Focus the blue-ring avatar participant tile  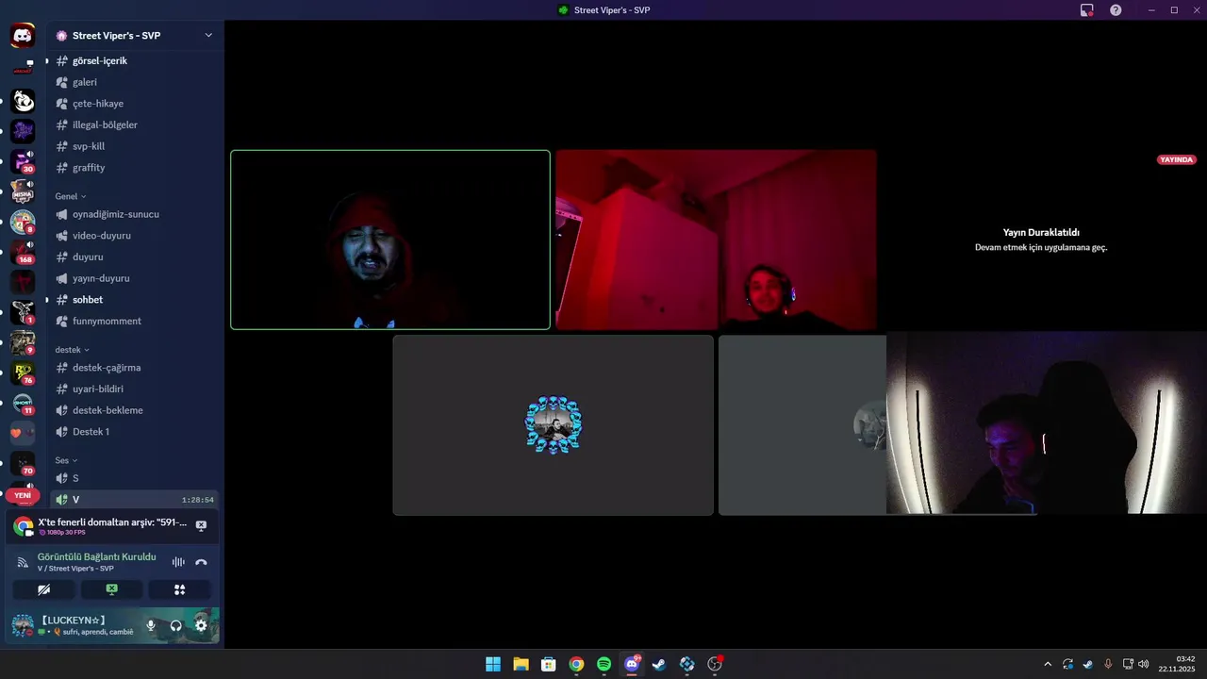coord(553,425)
